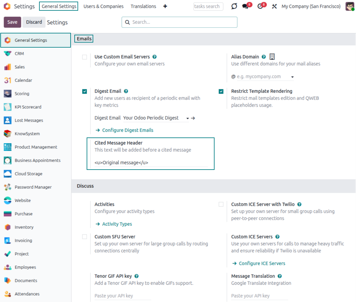The image size is (356, 302).
Task: Save the settings changes
Action: (12, 22)
